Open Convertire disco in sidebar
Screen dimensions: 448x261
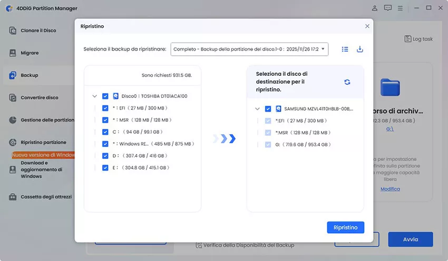point(40,97)
